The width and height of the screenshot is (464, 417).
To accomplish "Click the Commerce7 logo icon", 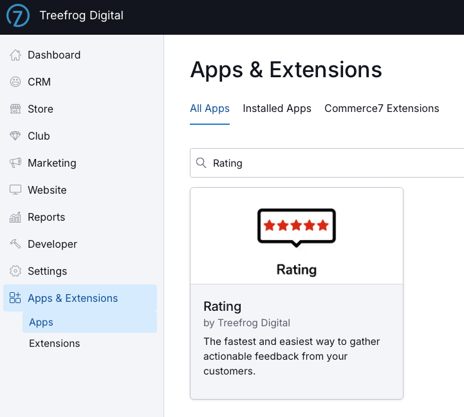I will pyautogui.click(x=18, y=15).
